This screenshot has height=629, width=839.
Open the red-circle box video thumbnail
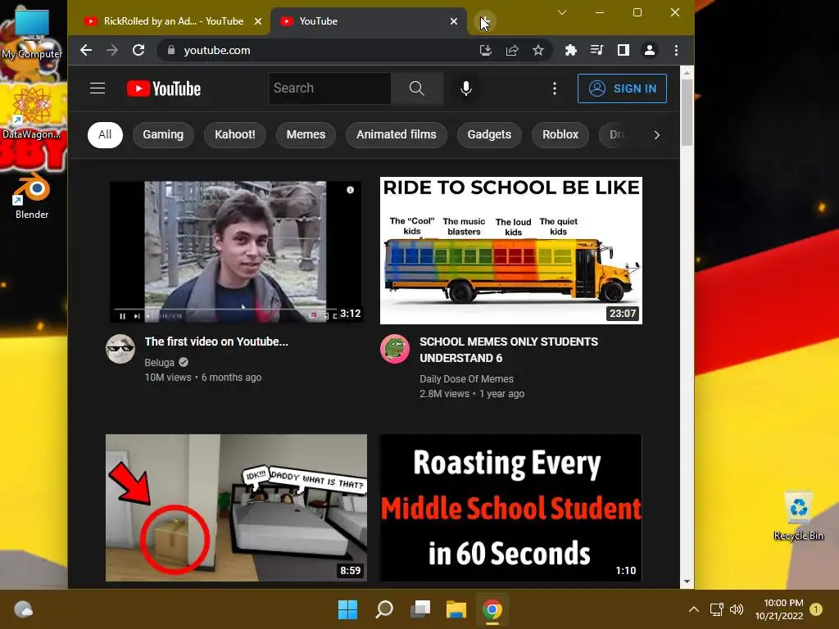(236, 508)
